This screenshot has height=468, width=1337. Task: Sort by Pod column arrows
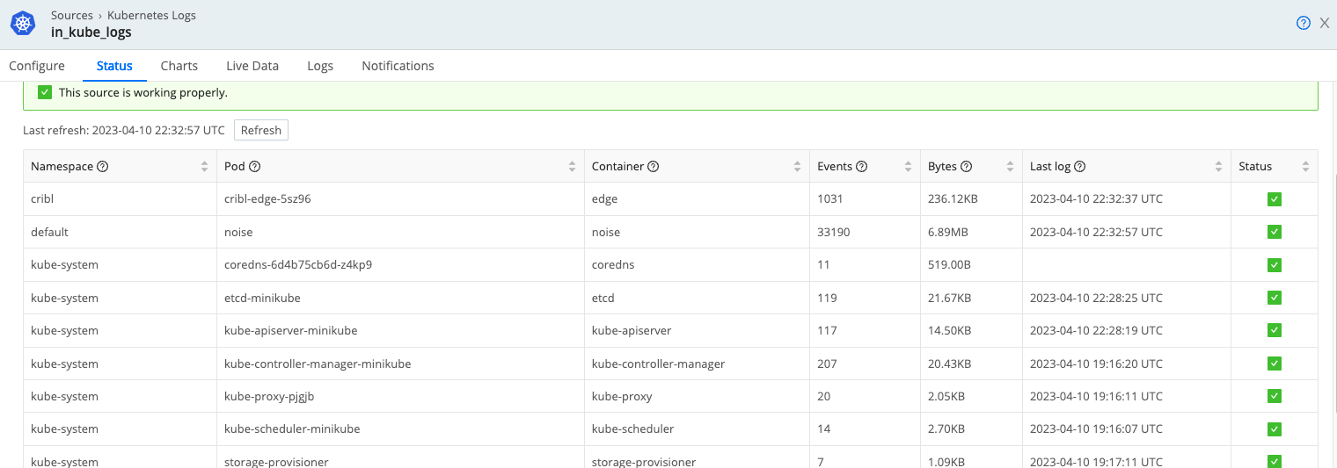(572, 167)
